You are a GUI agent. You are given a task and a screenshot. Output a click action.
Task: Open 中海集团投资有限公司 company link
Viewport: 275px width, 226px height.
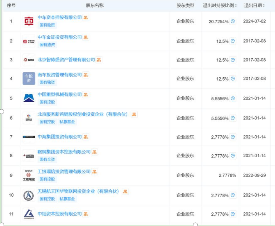coord(60,136)
